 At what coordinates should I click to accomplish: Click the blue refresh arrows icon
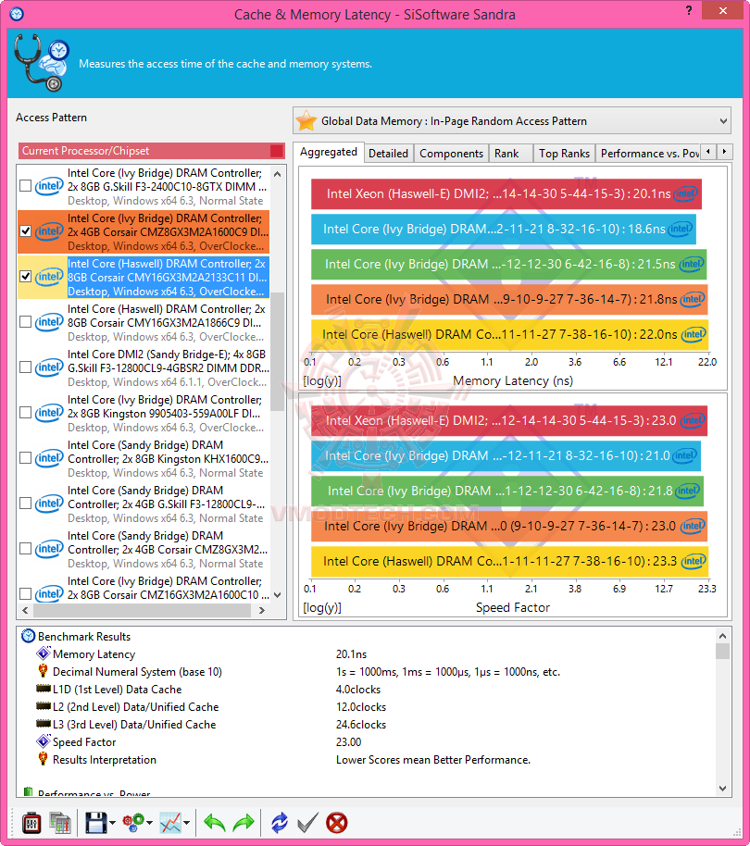click(x=280, y=824)
